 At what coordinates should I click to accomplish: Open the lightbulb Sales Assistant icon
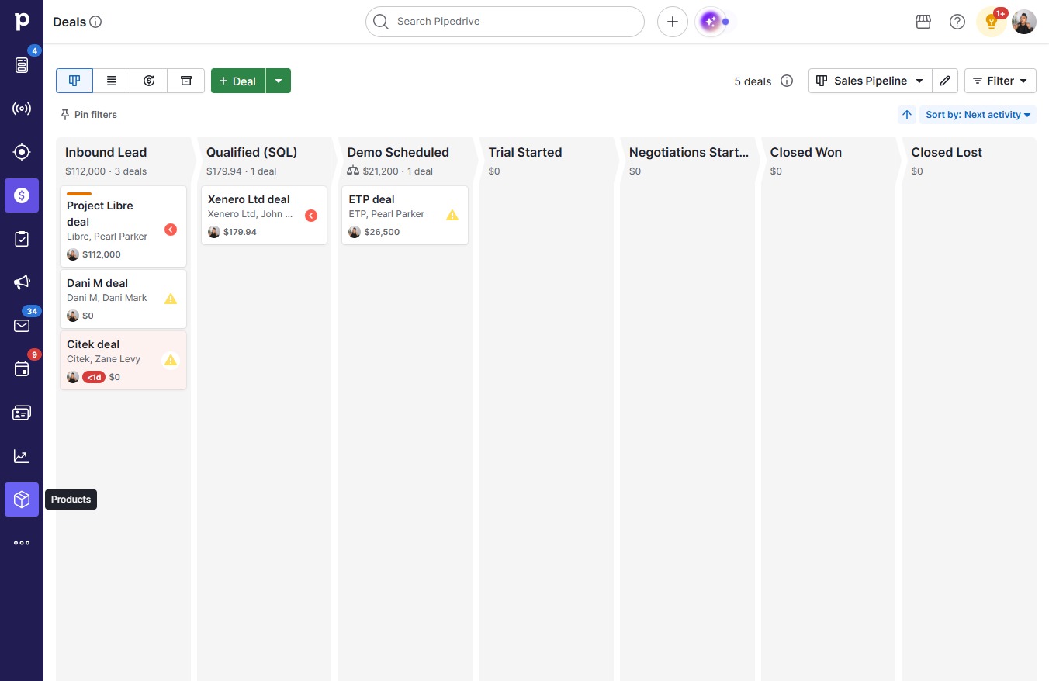[991, 22]
